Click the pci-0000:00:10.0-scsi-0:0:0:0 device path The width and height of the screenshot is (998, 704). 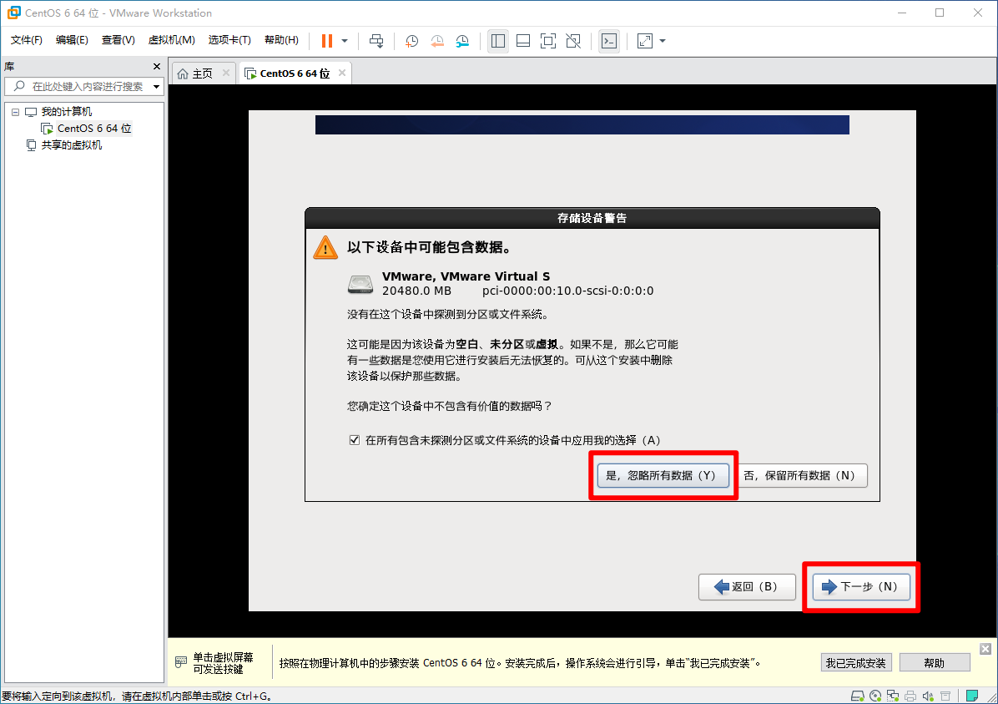coord(567,291)
